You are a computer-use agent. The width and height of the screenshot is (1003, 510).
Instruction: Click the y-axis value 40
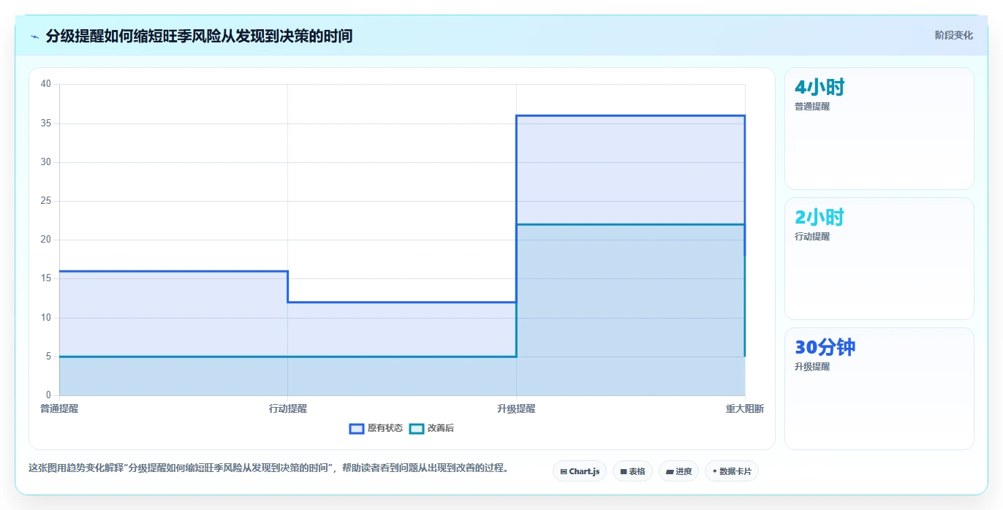coord(46,84)
